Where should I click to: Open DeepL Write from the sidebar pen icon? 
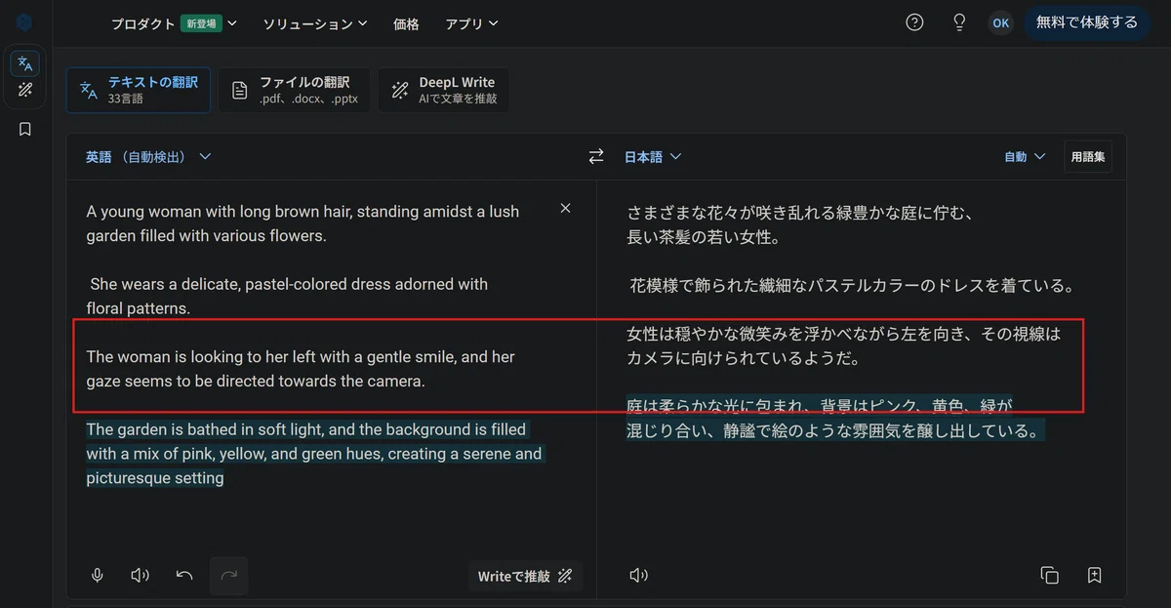pyautogui.click(x=25, y=90)
